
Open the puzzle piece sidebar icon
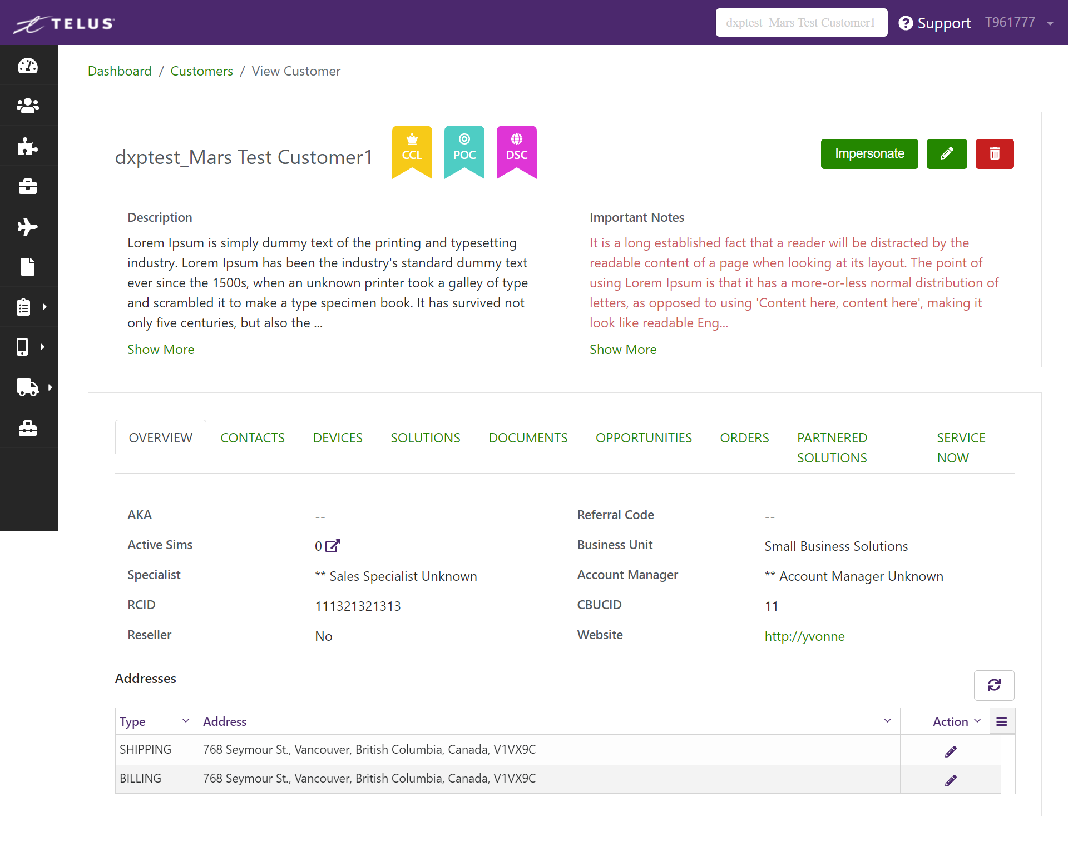click(x=28, y=146)
